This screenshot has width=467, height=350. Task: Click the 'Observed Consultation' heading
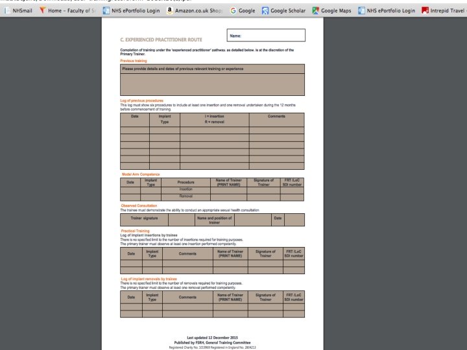139,205
